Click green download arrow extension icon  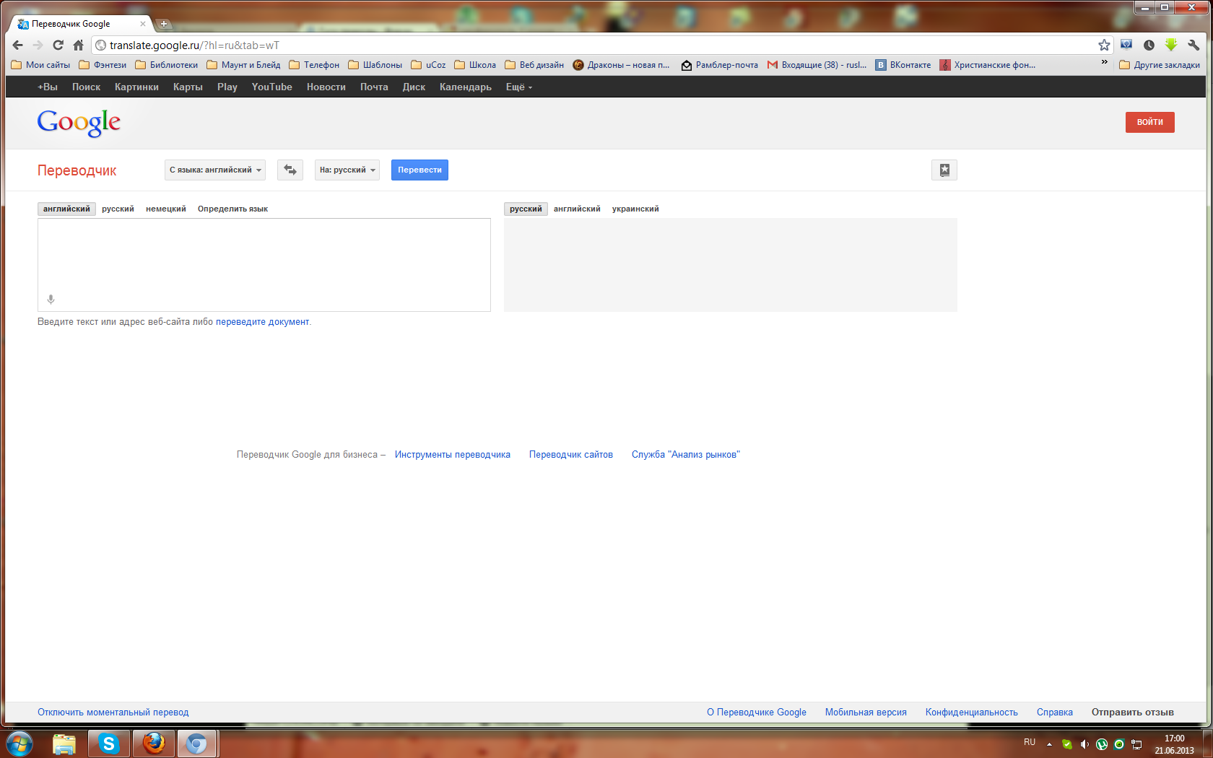tap(1171, 45)
